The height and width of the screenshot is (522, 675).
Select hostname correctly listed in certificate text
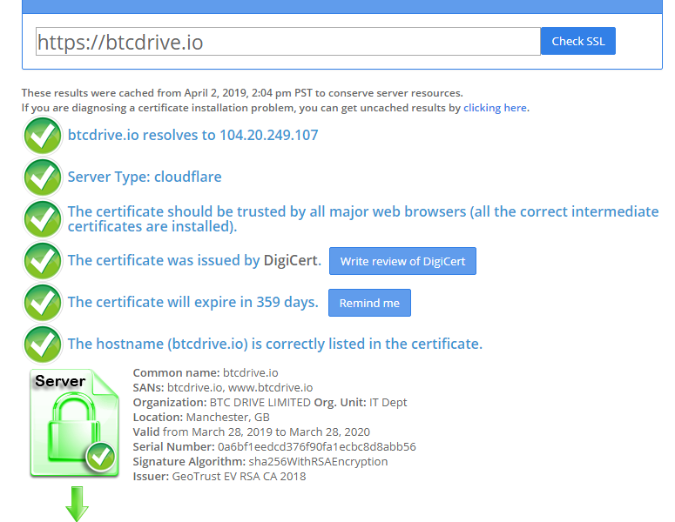(275, 344)
